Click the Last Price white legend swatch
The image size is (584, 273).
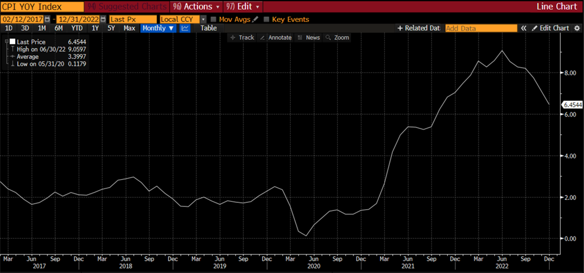pos(13,42)
